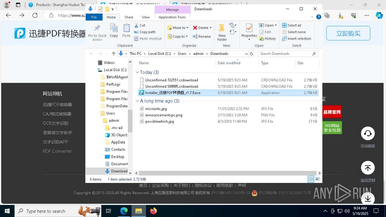This screenshot has height=217, width=386.
Task: Click Select all in ribbon
Action: coord(292,25)
